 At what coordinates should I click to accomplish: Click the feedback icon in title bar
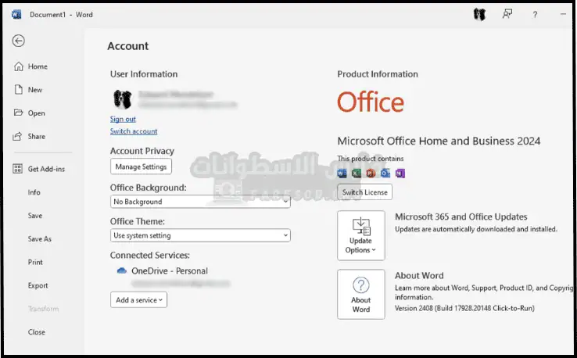pyautogui.click(x=507, y=14)
